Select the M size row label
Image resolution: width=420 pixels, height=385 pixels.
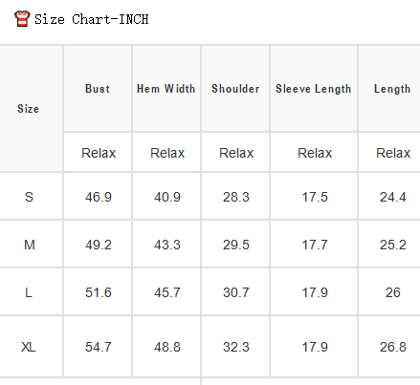[30, 245]
